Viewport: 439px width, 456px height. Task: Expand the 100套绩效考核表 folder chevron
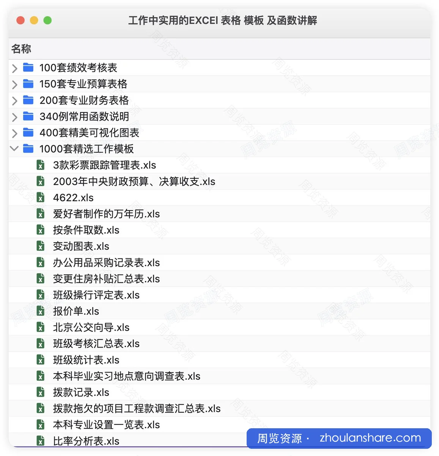click(15, 68)
